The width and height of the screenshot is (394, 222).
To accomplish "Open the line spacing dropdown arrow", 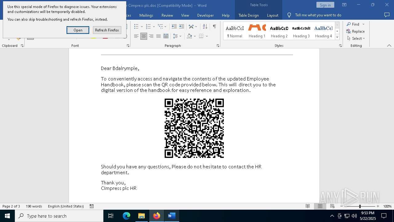I will point(180,36).
